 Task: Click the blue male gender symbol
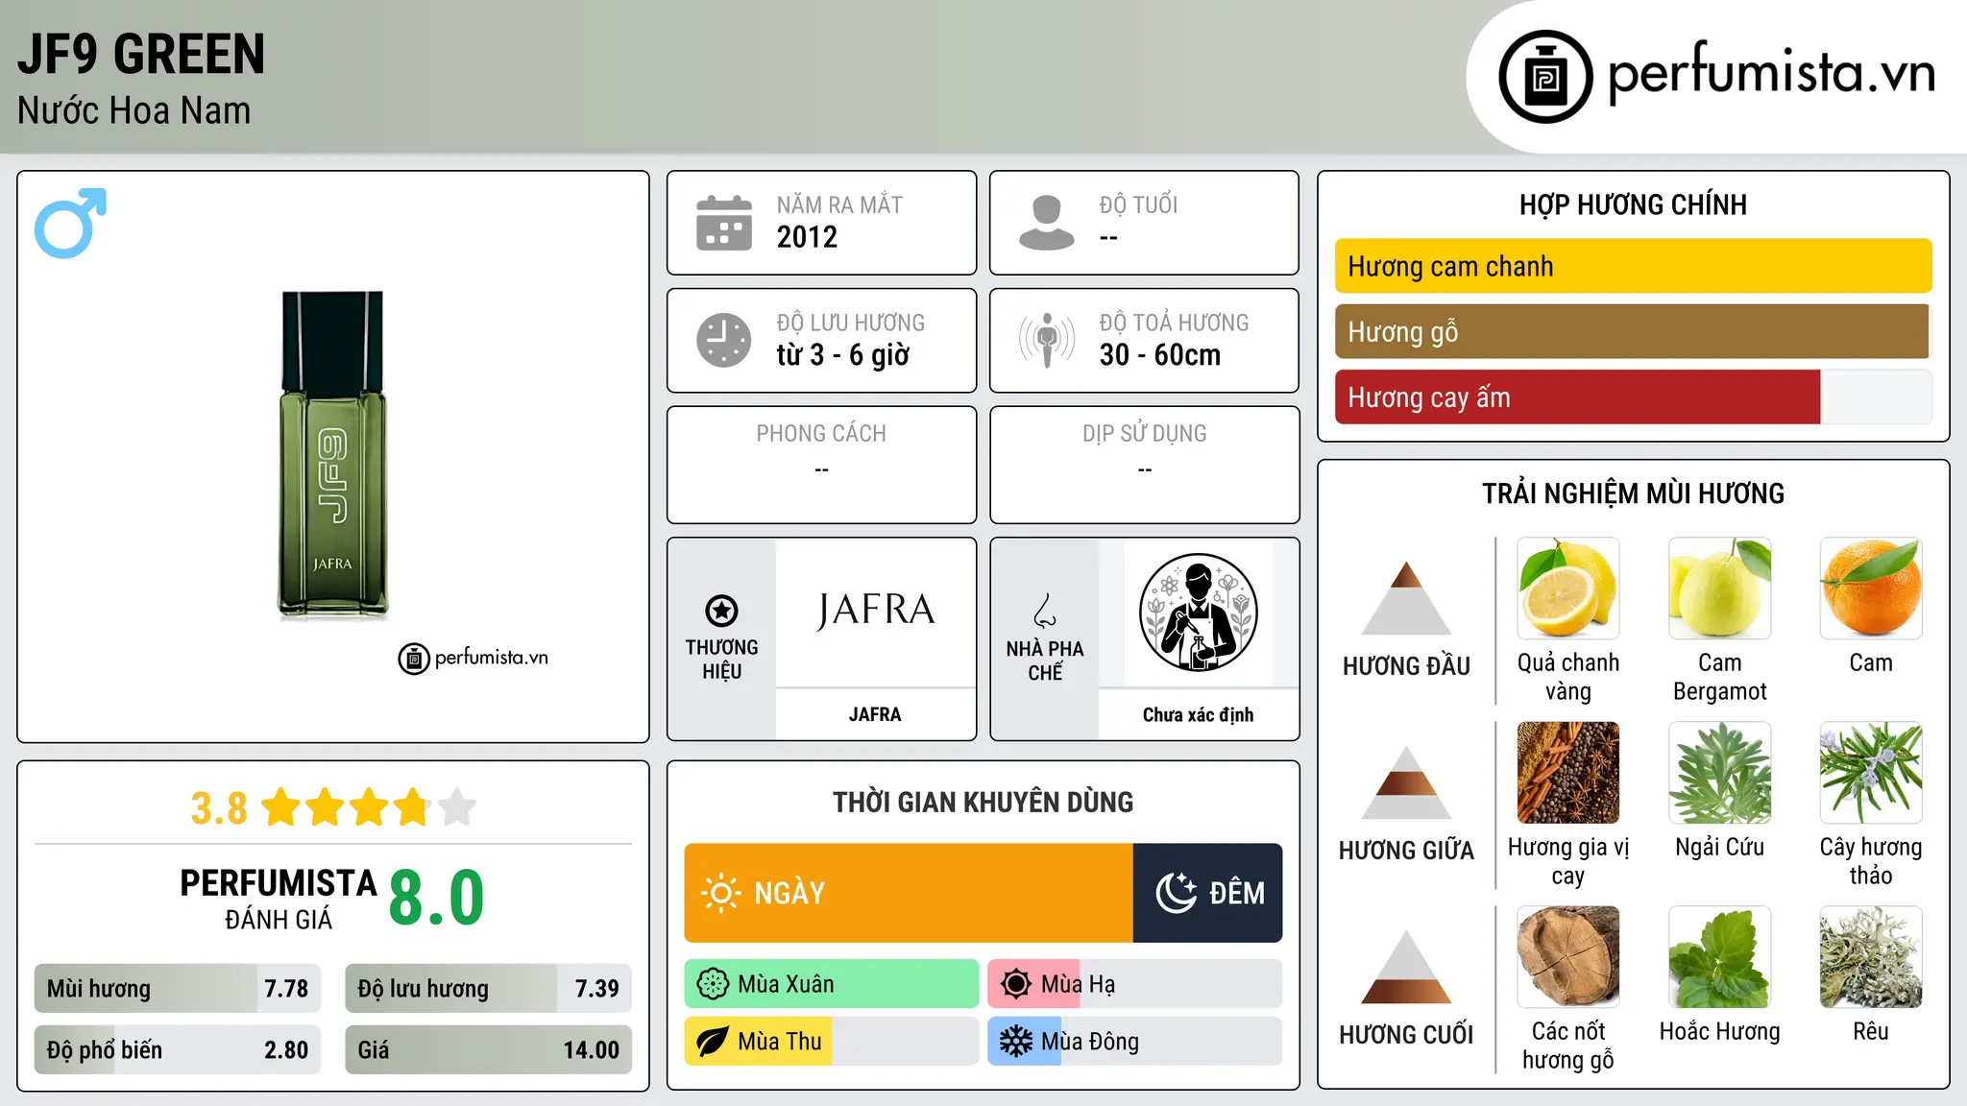(70, 223)
